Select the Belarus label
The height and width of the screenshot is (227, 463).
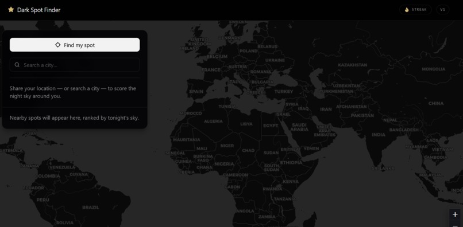coord(267,46)
